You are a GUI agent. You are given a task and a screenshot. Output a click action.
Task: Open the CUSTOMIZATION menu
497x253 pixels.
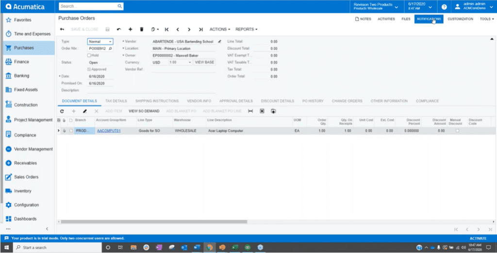pyautogui.click(x=460, y=19)
